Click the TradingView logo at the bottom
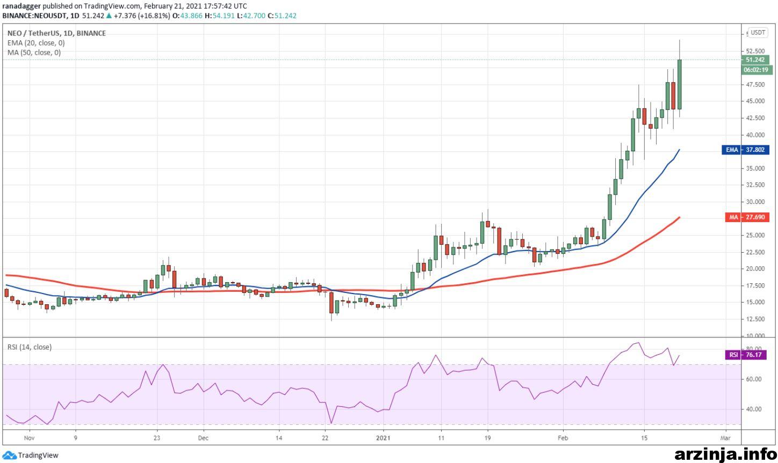The image size is (778, 463). [31, 455]
